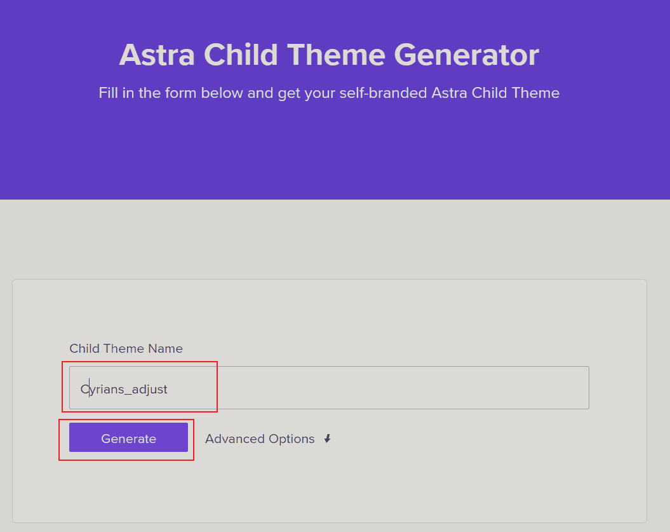Click the Child Theme Name label

126,348
